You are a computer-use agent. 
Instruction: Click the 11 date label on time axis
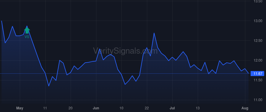45,108
